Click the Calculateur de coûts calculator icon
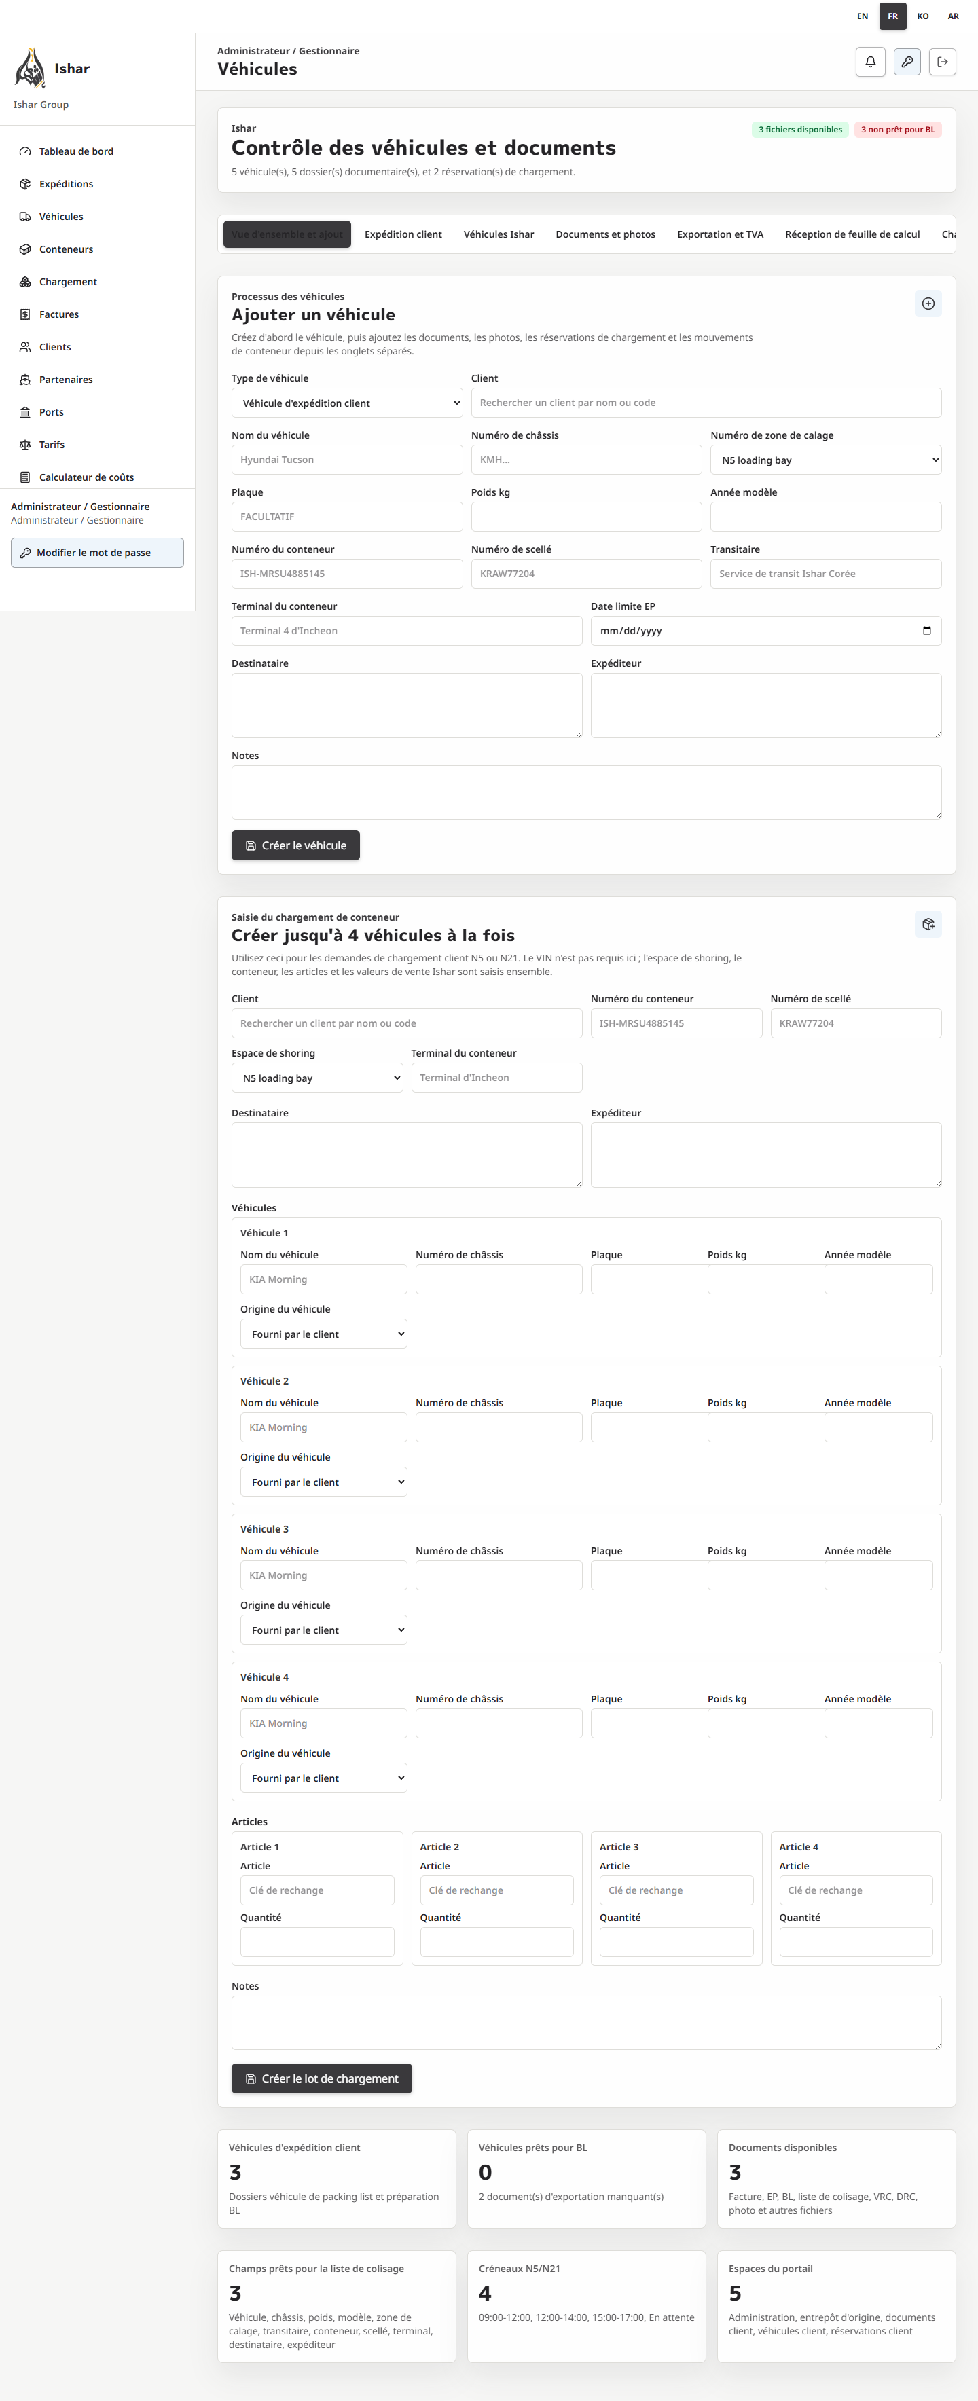 (x=25, y=477)
